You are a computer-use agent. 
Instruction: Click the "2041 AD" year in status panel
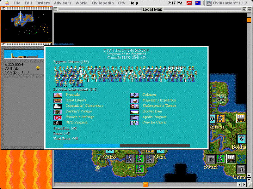[x=12, y=68]
